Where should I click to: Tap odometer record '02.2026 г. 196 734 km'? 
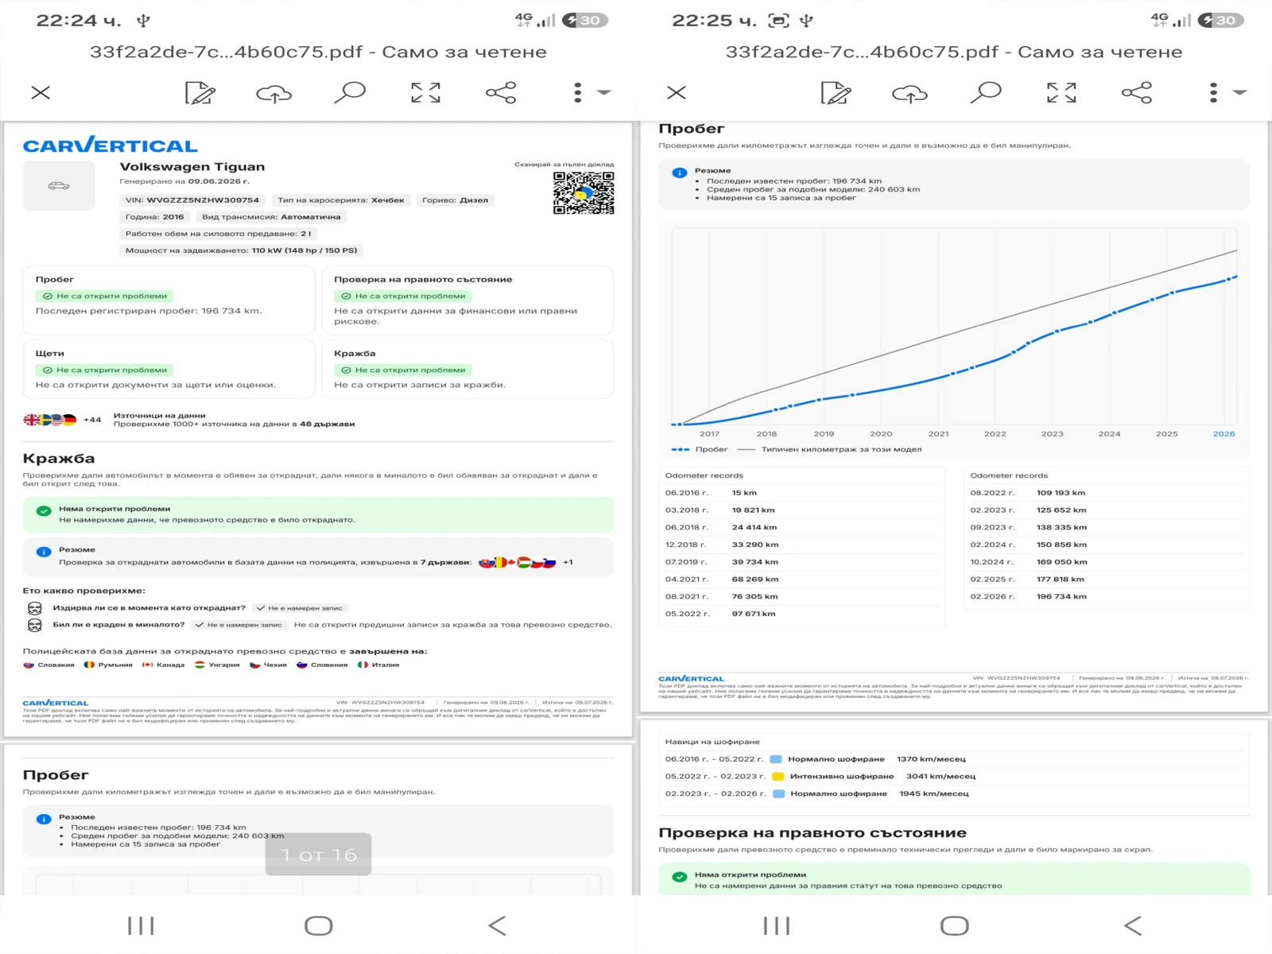1105,596
